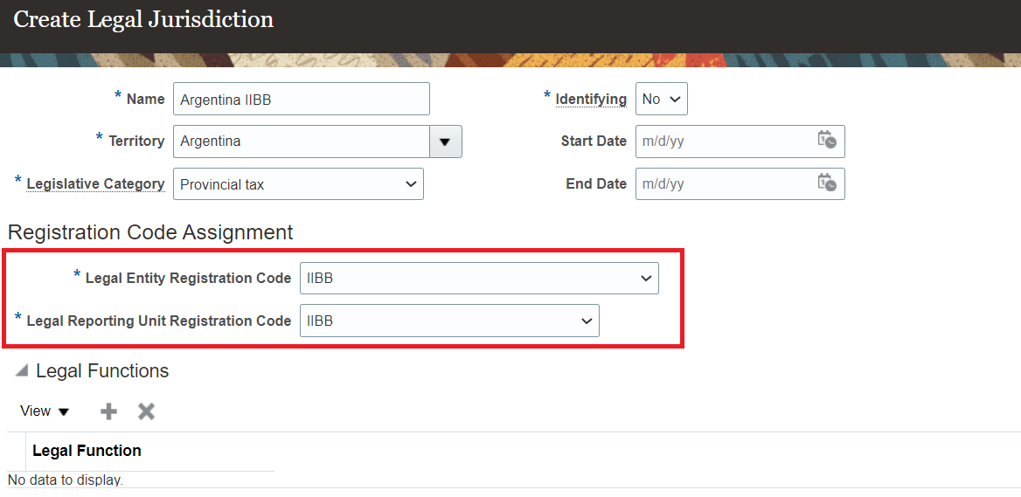
Task: Click the Identifying field label
Action: pos(591,100)
